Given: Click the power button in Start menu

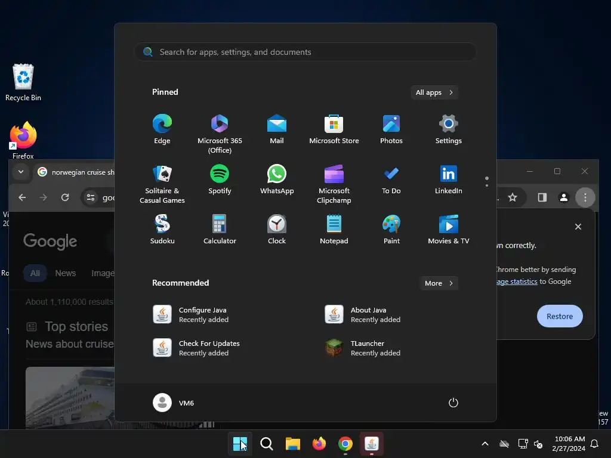Looking at the screenshot, I should (453, 403).
